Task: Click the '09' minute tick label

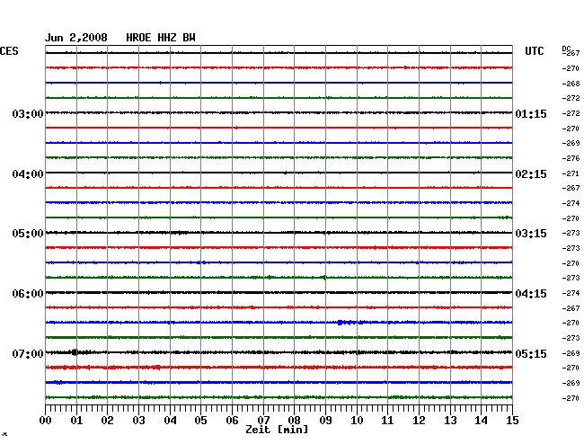Action: click(x=325, y=421)
